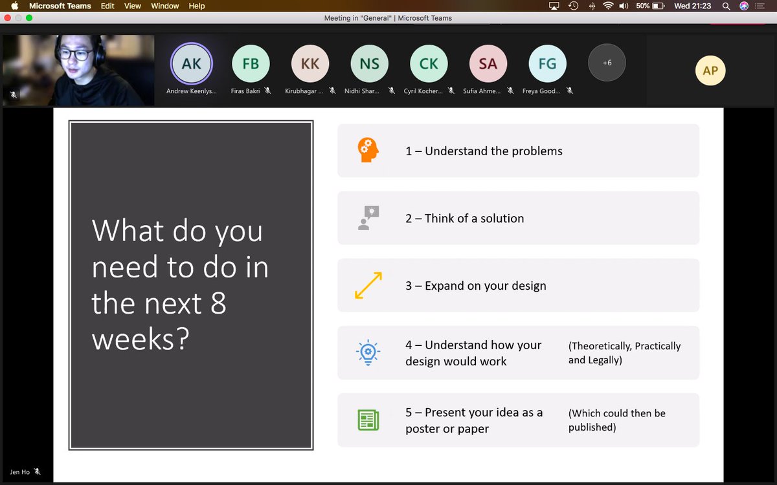This screenshot has width=777, height=485.
Task: Click "1 – Understand the problems" text
Action: (x=484, y=151)
